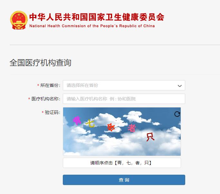
Task: Click the red asterisk beside 验证码
Action: click(x=43, y=112)
